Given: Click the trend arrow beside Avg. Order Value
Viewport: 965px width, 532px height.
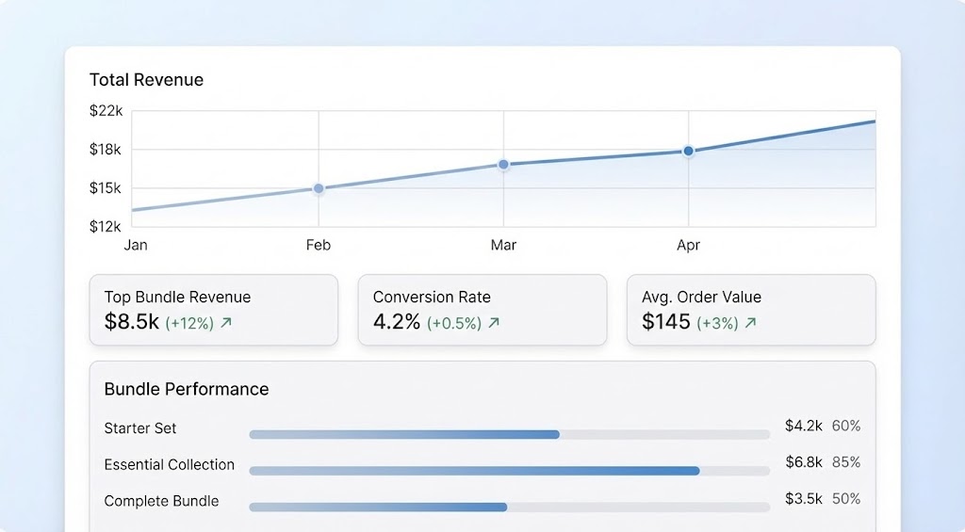Looking at the screenshot, I should pos(750,323).
